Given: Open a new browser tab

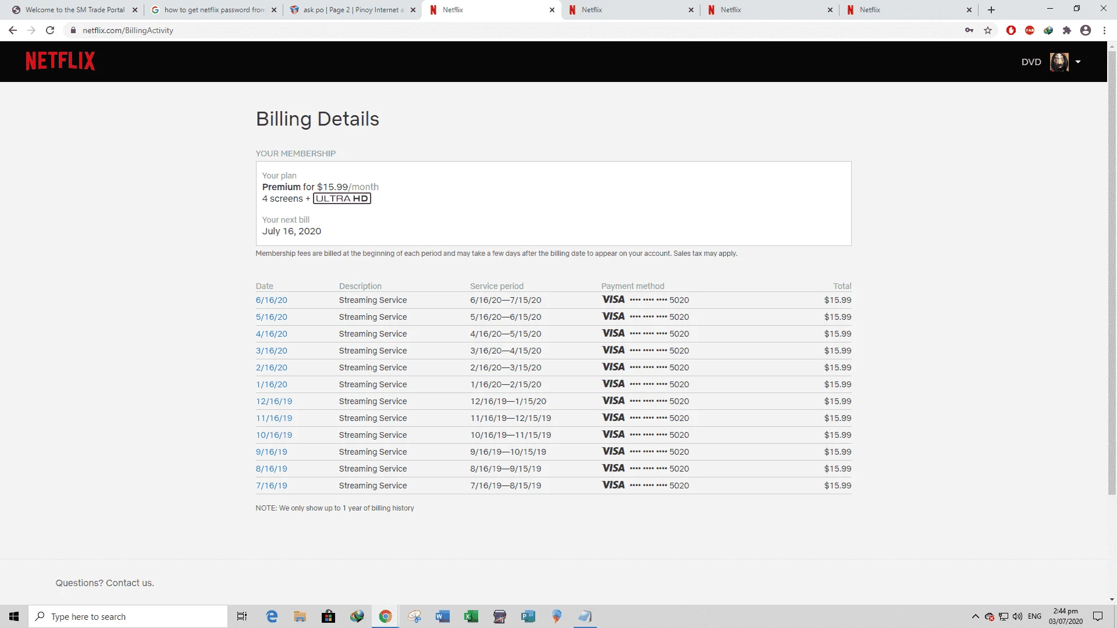Looking at the screenshot, I should [991, 10].
